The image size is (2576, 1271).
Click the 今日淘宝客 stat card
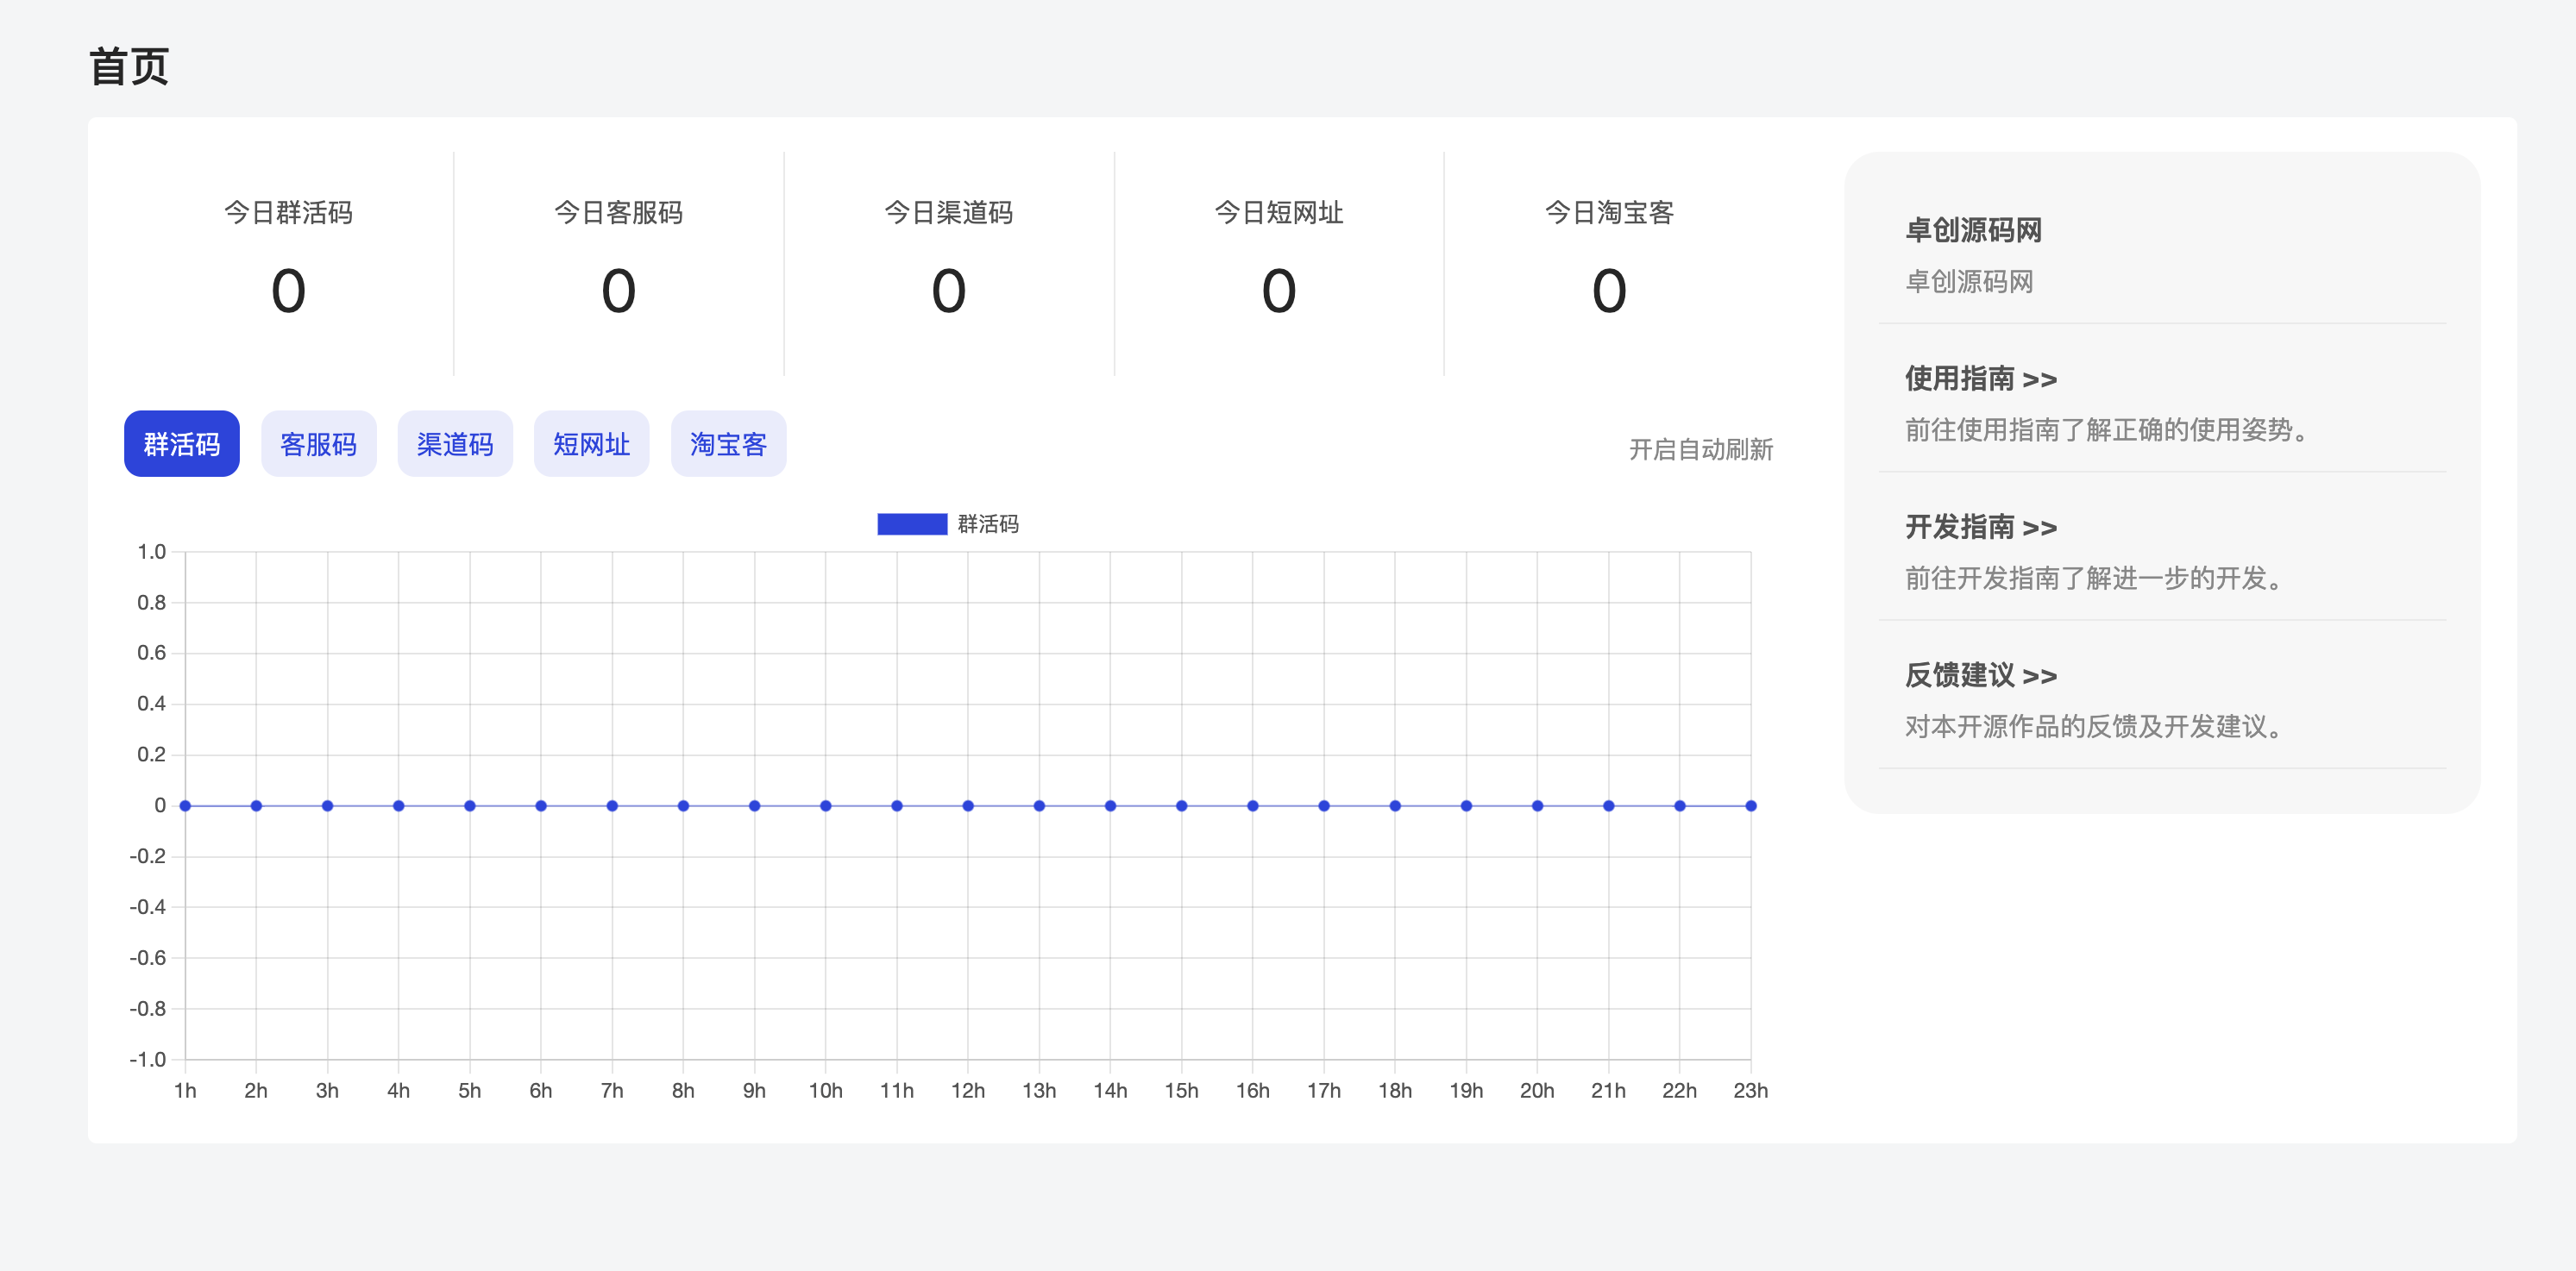click(1609, 264)
